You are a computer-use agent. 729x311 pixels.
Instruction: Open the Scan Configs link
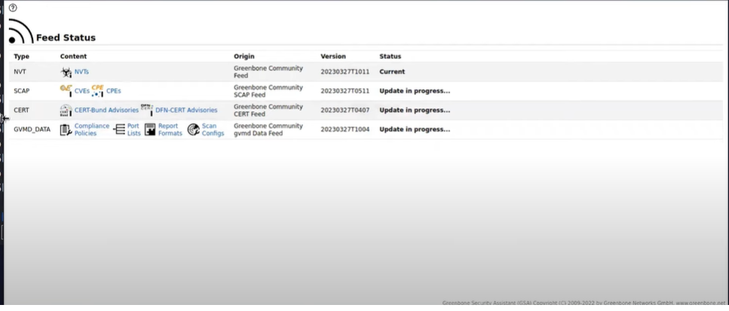coord(213,130)
